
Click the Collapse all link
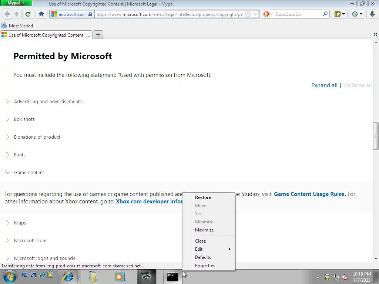358,85
